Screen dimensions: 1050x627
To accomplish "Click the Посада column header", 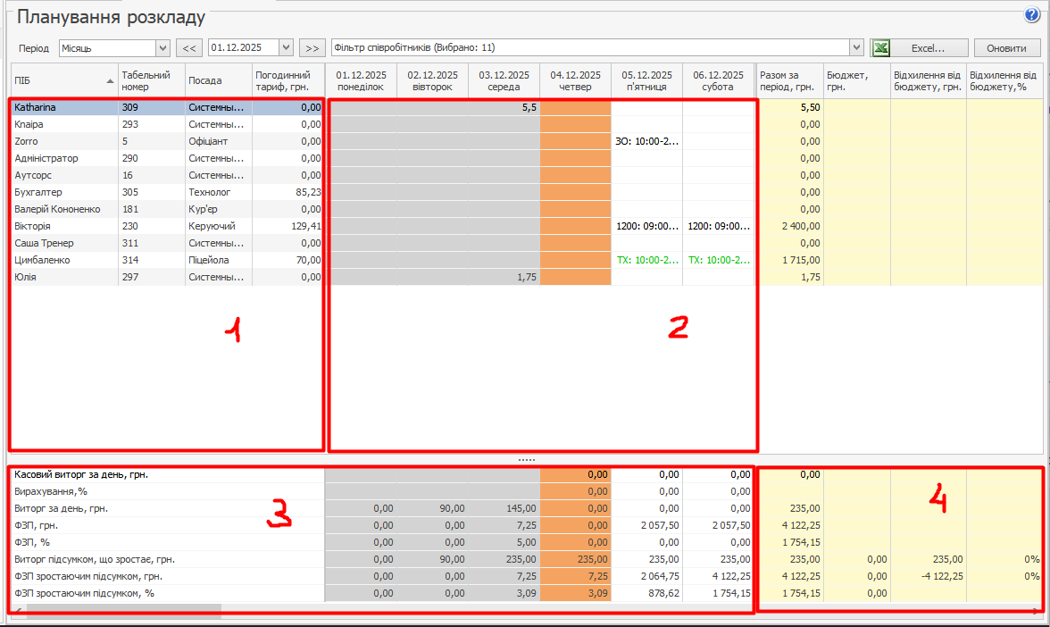I will [x=218, y=80].
